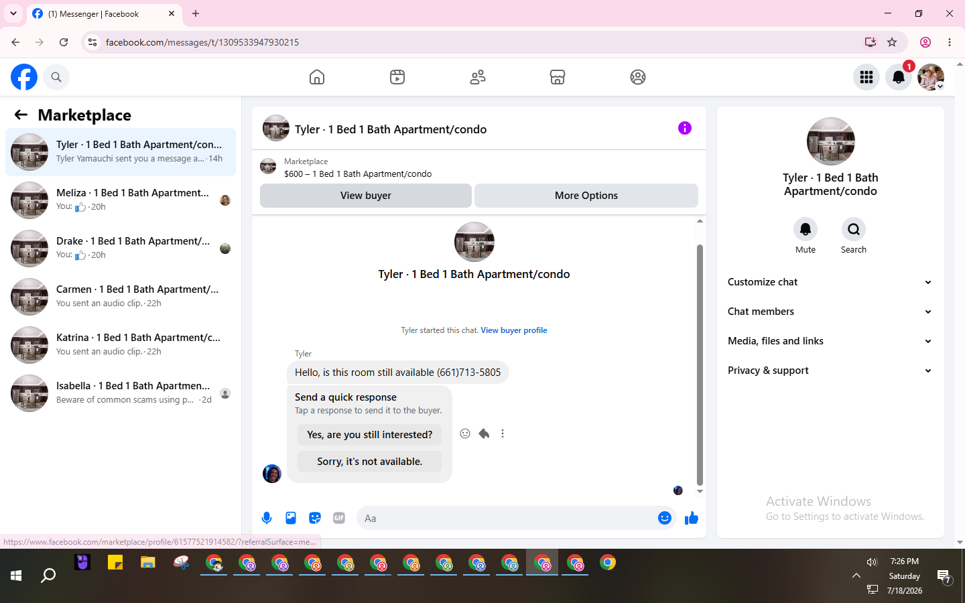Open the Chrome tab search dropdown

(13, 13)
